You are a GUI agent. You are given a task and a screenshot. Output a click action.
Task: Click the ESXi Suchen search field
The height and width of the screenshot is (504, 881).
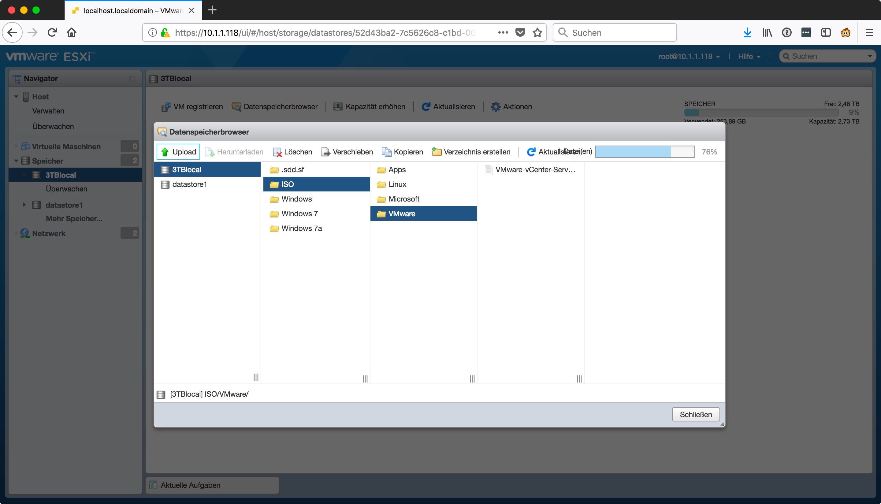coord(827,56)
